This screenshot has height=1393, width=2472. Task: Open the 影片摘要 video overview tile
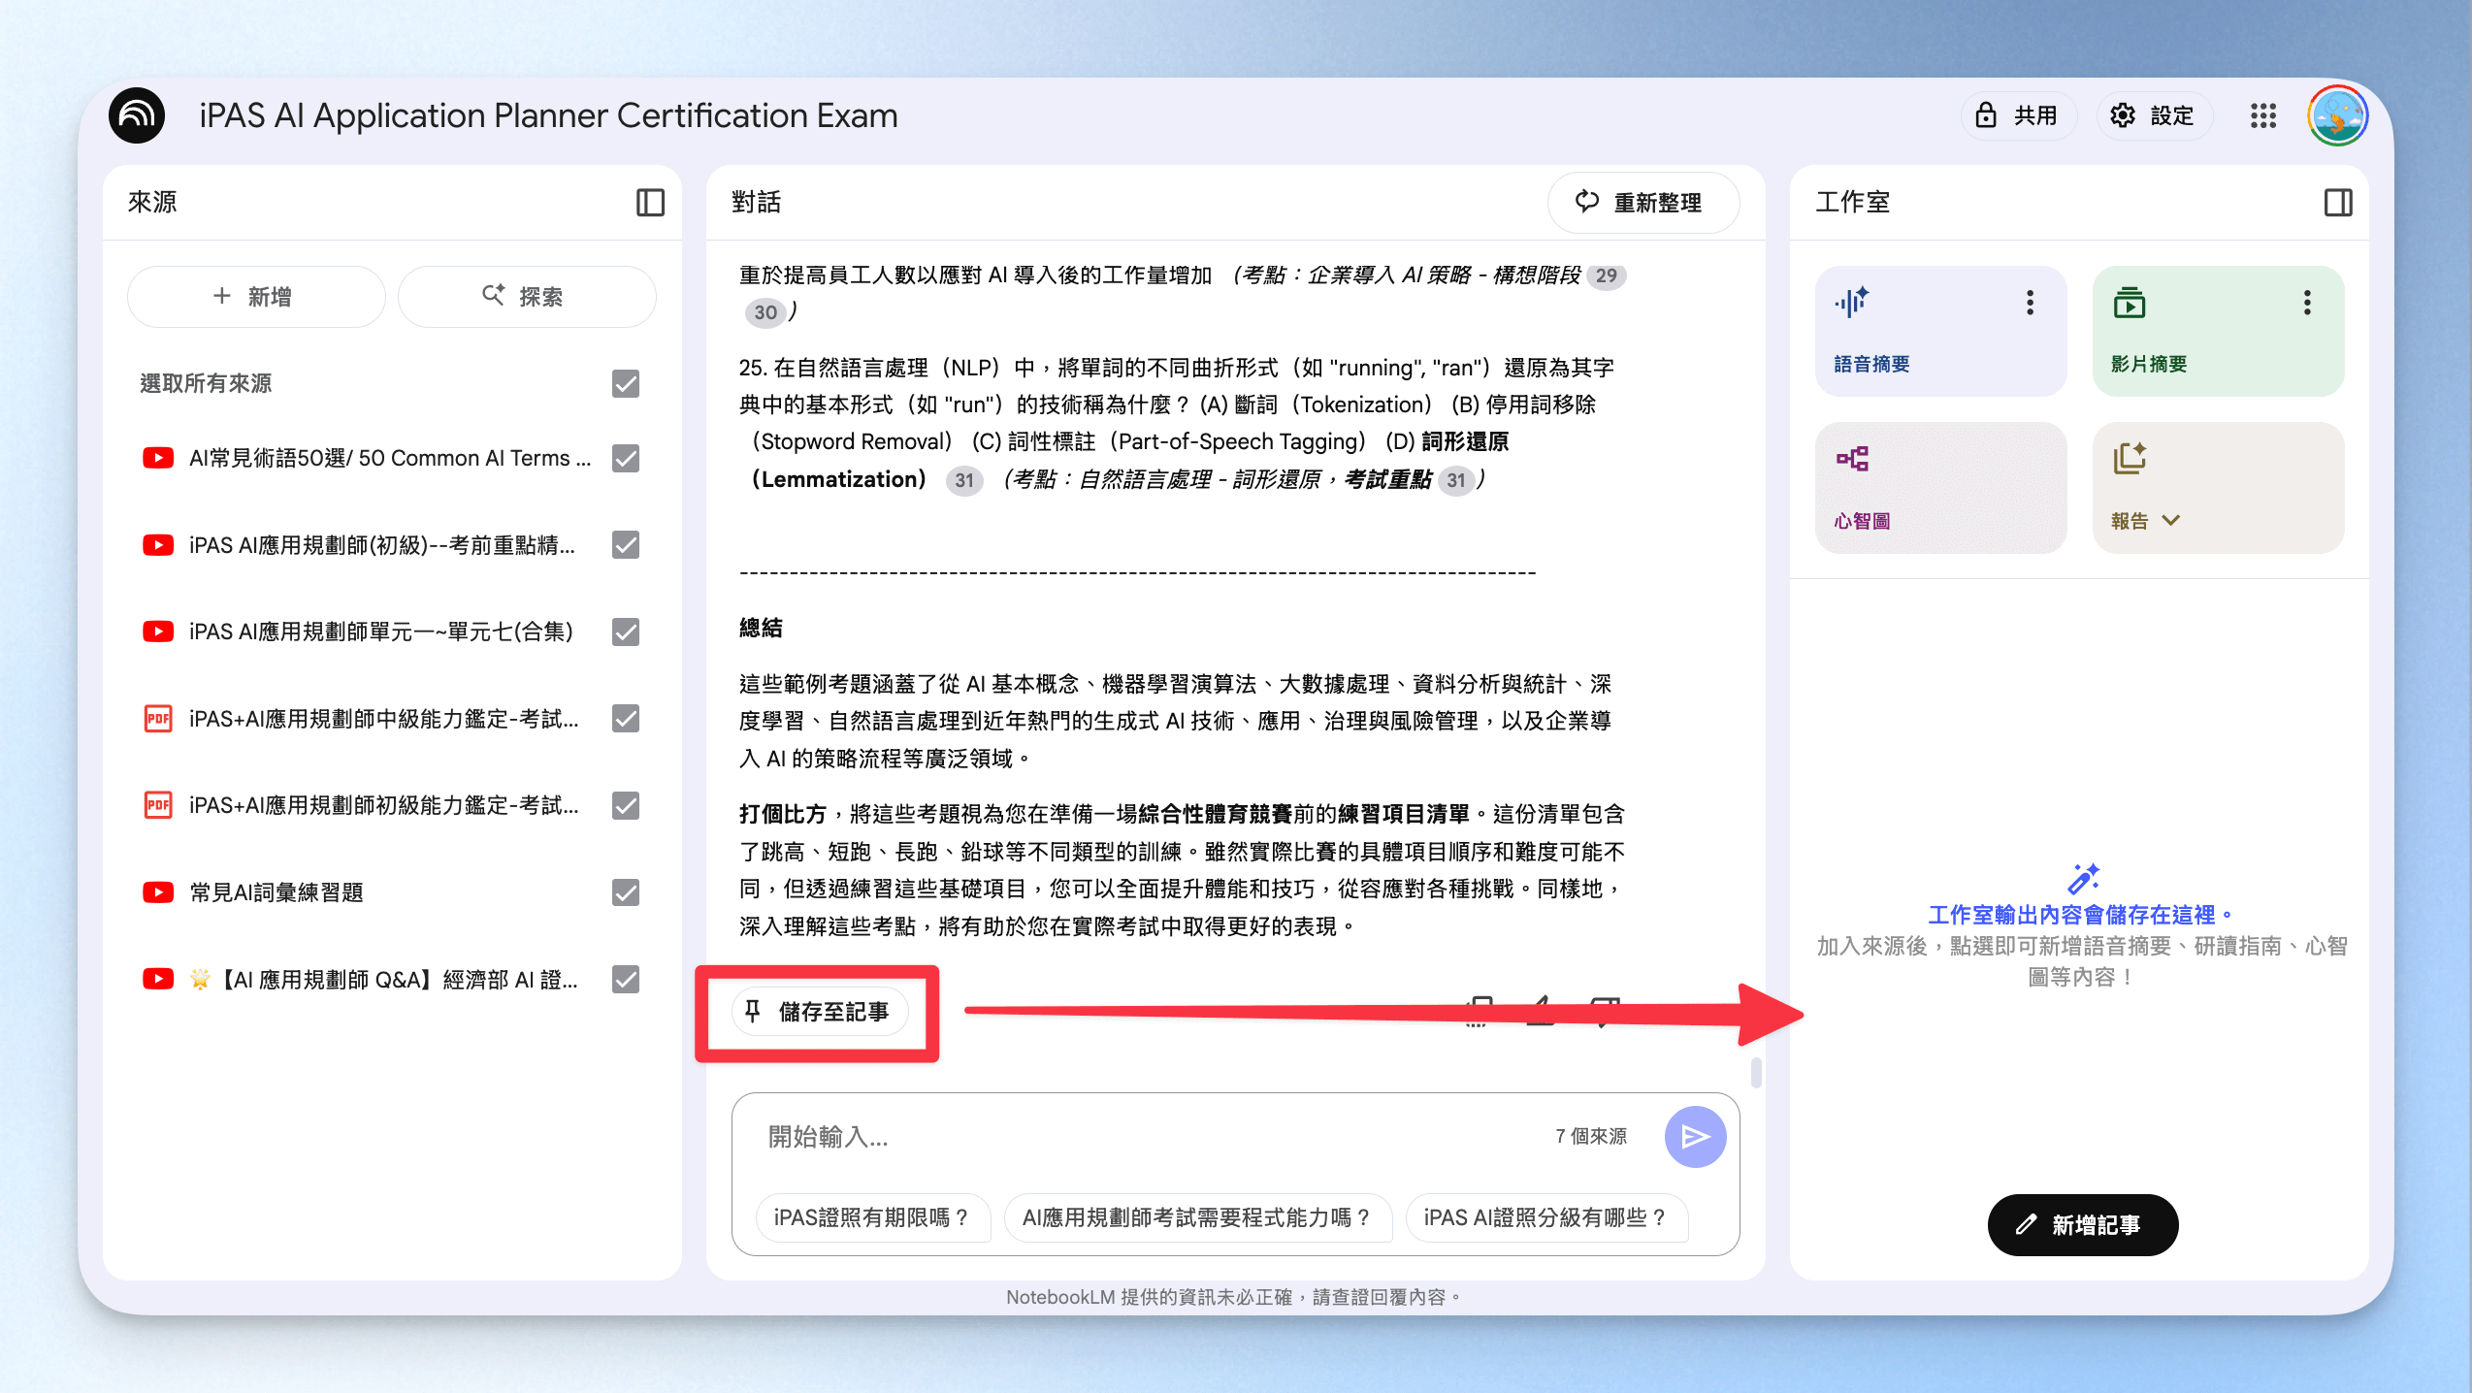tap(2218, 331)
